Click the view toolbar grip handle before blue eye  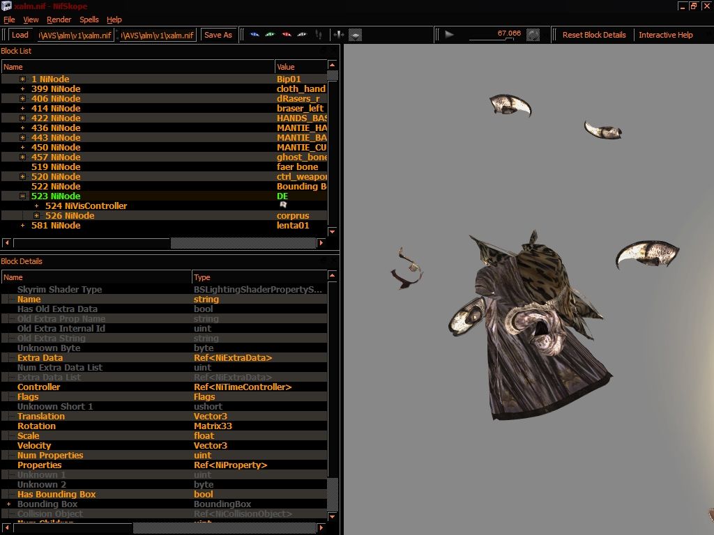pyautogui.click(x=242, y=35)
